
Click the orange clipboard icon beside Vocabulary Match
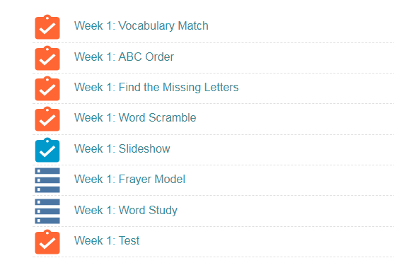[47, 27]
